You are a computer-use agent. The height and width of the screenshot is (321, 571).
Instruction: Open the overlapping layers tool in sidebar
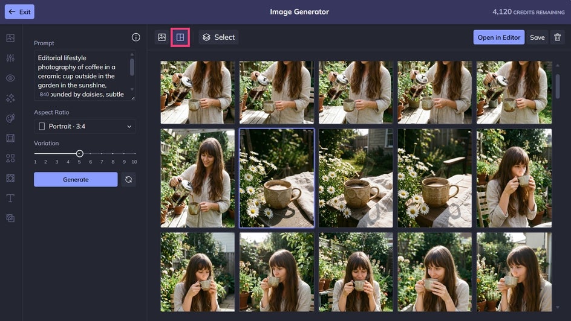pyautogui.click(x=10, y=218)
